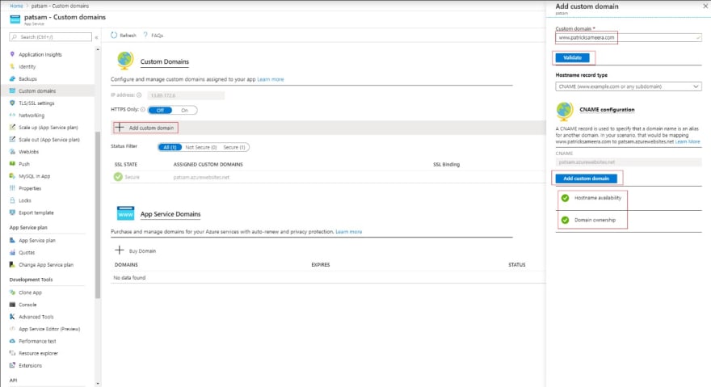Click Learn More in CNAME configuration

(x=688, y=142)
